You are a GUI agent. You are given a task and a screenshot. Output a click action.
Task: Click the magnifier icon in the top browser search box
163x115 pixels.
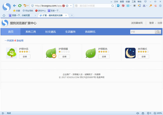click(x=113, y=6)
